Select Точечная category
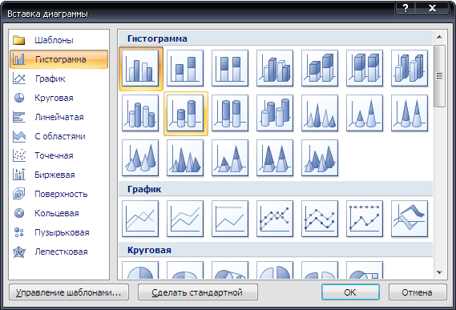The width and height of the screenshot is (456, 310). (x=59, y=155)
